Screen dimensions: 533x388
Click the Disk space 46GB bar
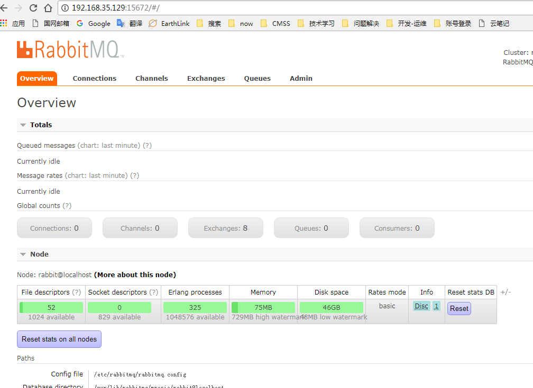coord(332,308)
